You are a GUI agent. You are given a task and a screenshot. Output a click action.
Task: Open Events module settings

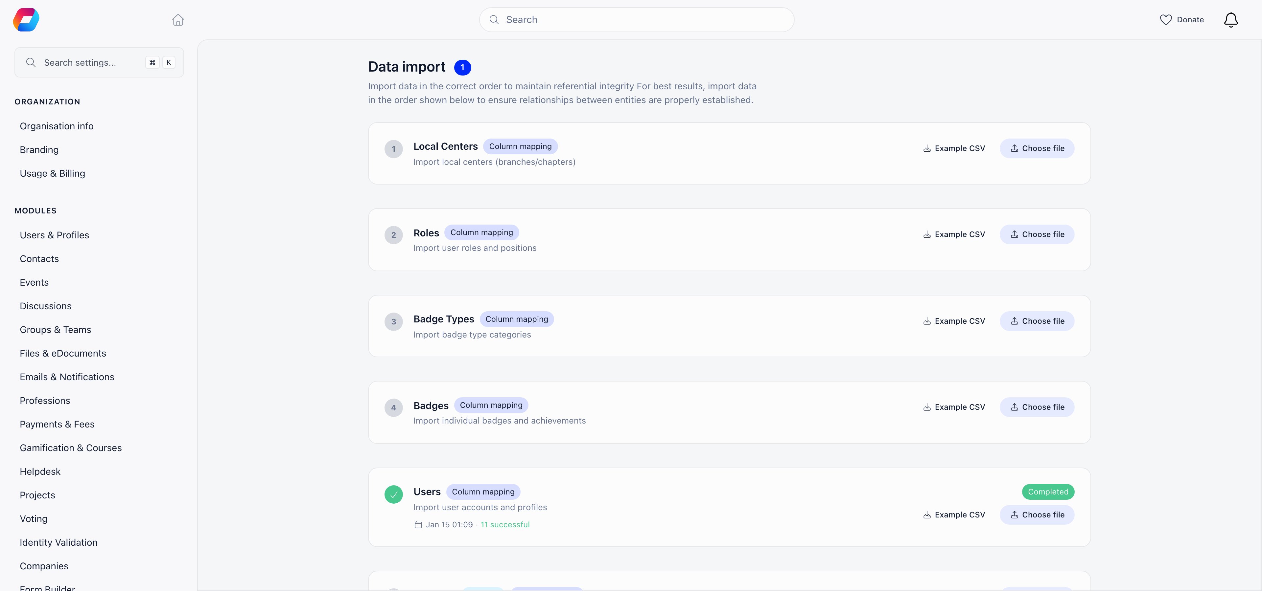[x=34, y=282]
